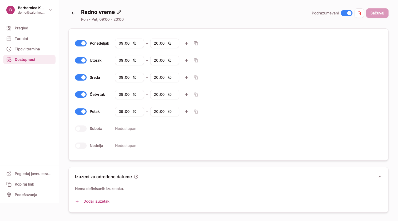Click the back arrow next to Radno vreme

73,13
